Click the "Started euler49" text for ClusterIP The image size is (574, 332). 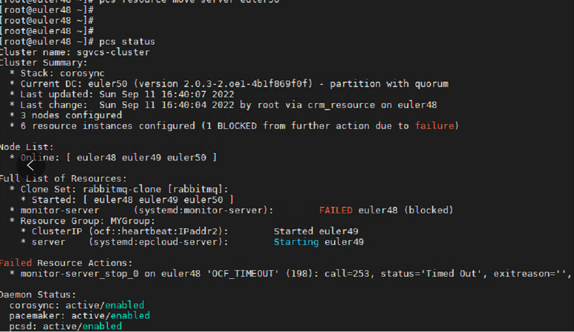(x=316, y=232)
